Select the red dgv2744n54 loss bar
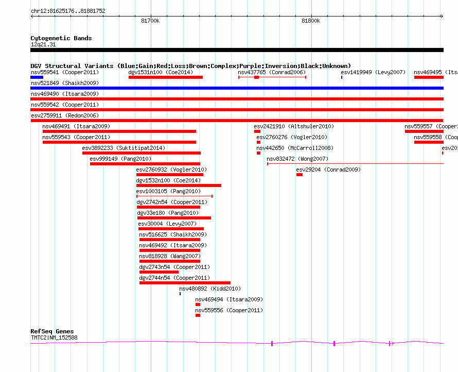This screenshot has width=458, height=372. click(x=185, y=283)
